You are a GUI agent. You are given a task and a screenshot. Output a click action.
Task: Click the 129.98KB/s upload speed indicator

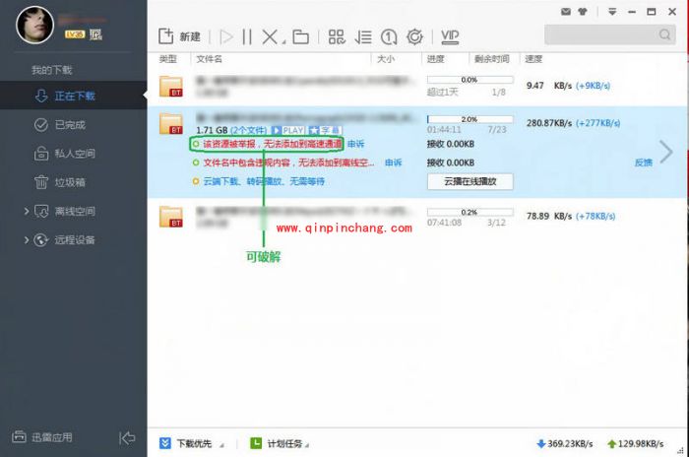point(636,443)
